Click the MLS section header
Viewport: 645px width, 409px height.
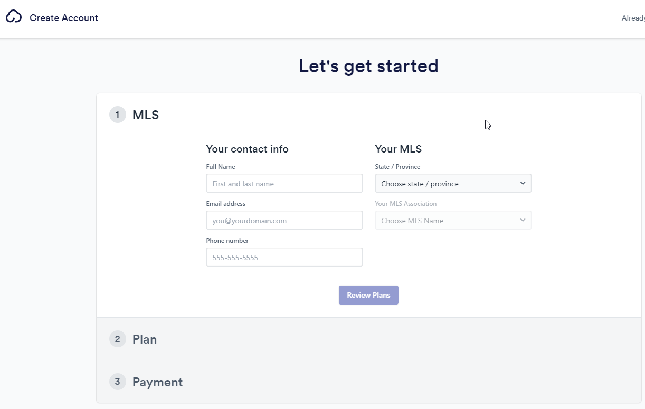(x=145, y=115)
